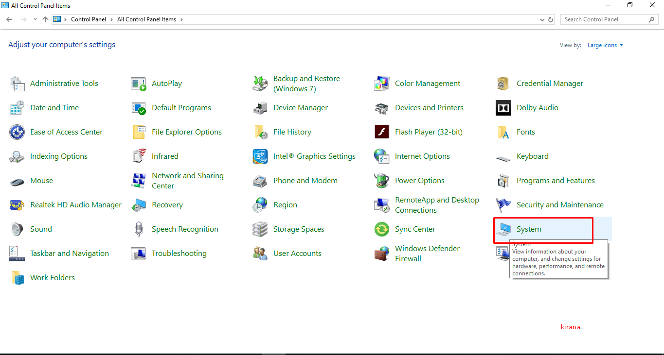
Task: Go forward using the Forward arrow
Action: coord(23,19)
